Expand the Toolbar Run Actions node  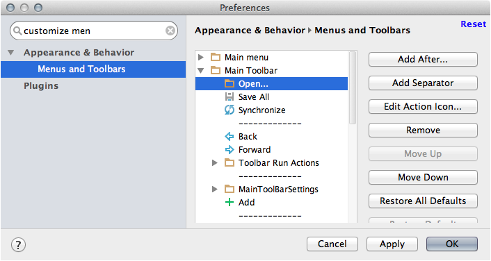[215, 162]
